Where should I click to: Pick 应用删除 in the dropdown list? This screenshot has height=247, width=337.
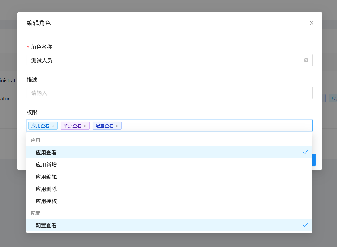(46, 189)
